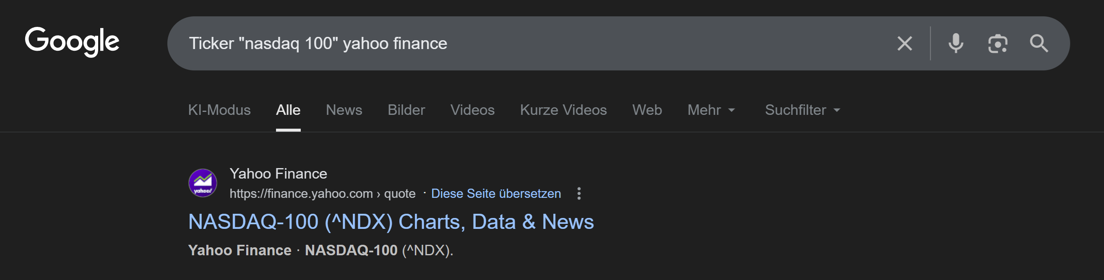Viewport: 1104px width, 280px height.
Task: Open Google Lens image search icon
Action: tap(998, 43)
